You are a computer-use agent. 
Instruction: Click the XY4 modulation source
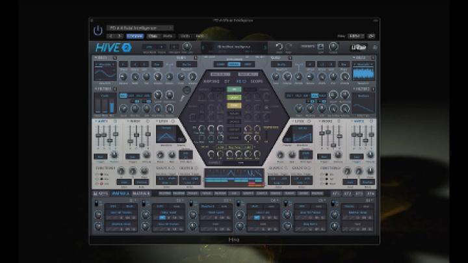click(x=370, y=194)
